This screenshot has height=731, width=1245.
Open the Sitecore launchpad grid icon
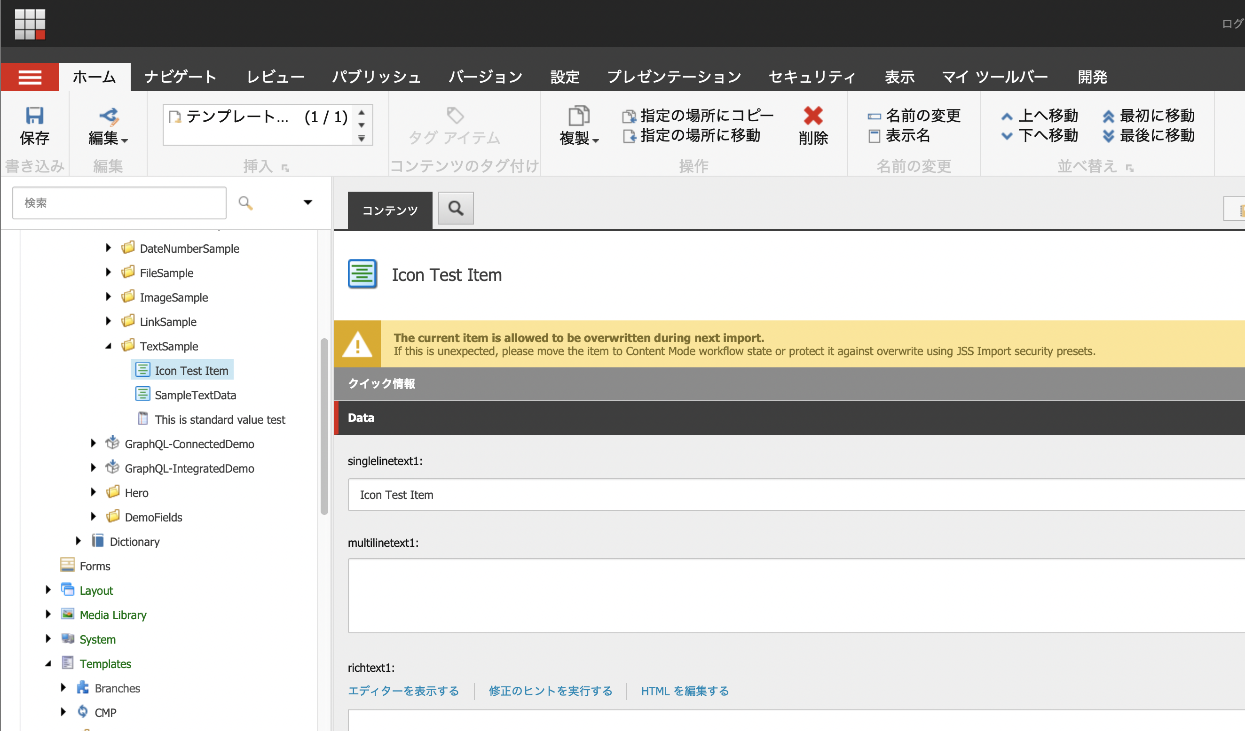tap(30, 23)
